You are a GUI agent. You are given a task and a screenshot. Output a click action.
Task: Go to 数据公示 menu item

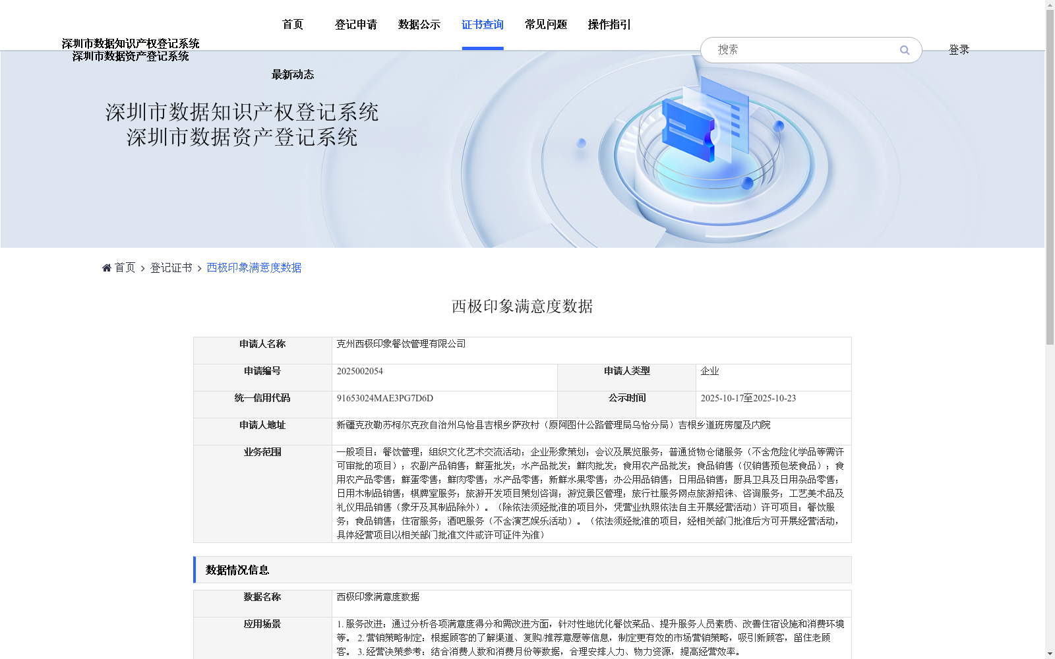[419, 24]
